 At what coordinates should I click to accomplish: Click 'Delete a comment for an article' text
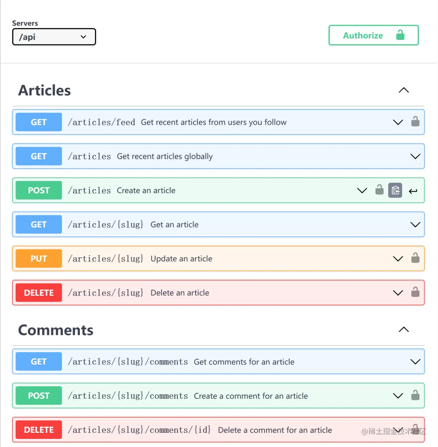point(275,430)
